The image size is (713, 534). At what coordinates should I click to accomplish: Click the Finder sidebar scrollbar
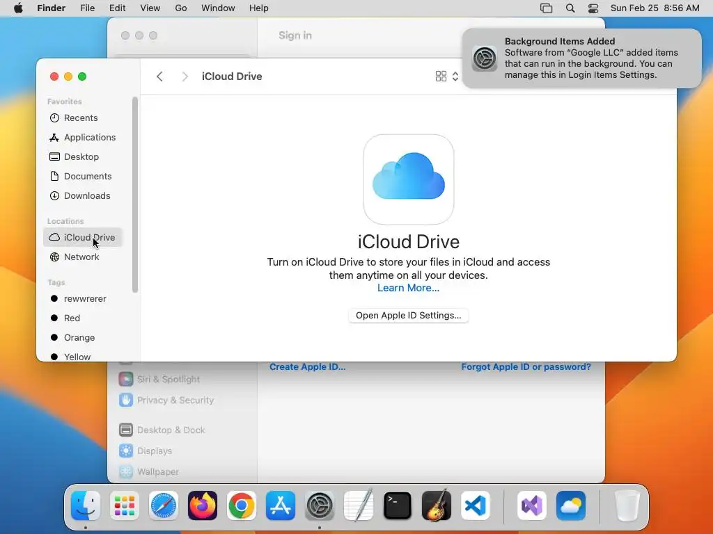(x=134, y=195)
